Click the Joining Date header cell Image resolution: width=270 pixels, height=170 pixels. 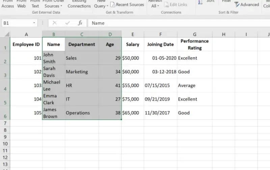click(161, 44)
